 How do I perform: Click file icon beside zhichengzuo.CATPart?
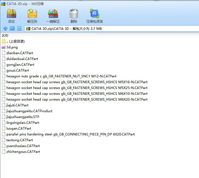point(4,152)
